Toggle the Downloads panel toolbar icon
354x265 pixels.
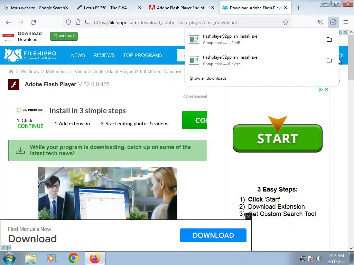click(x=333, y=22)
